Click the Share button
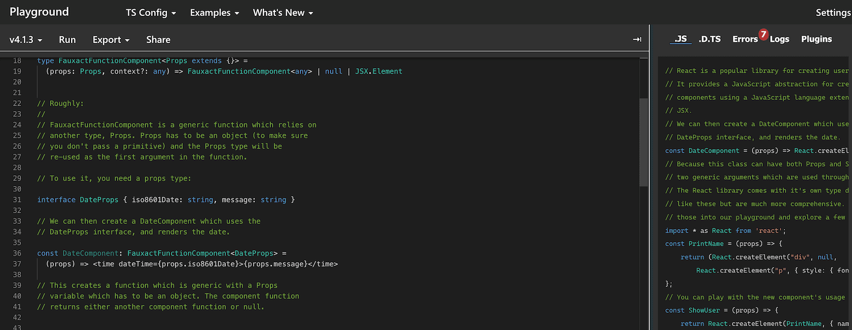Viewport: 852px width, 330px height. [x=158, y=39]
